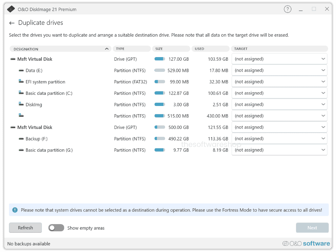Click the Duplicate drives page heading
The width and height of the screenshot is (336, 252).
(40, 23)
